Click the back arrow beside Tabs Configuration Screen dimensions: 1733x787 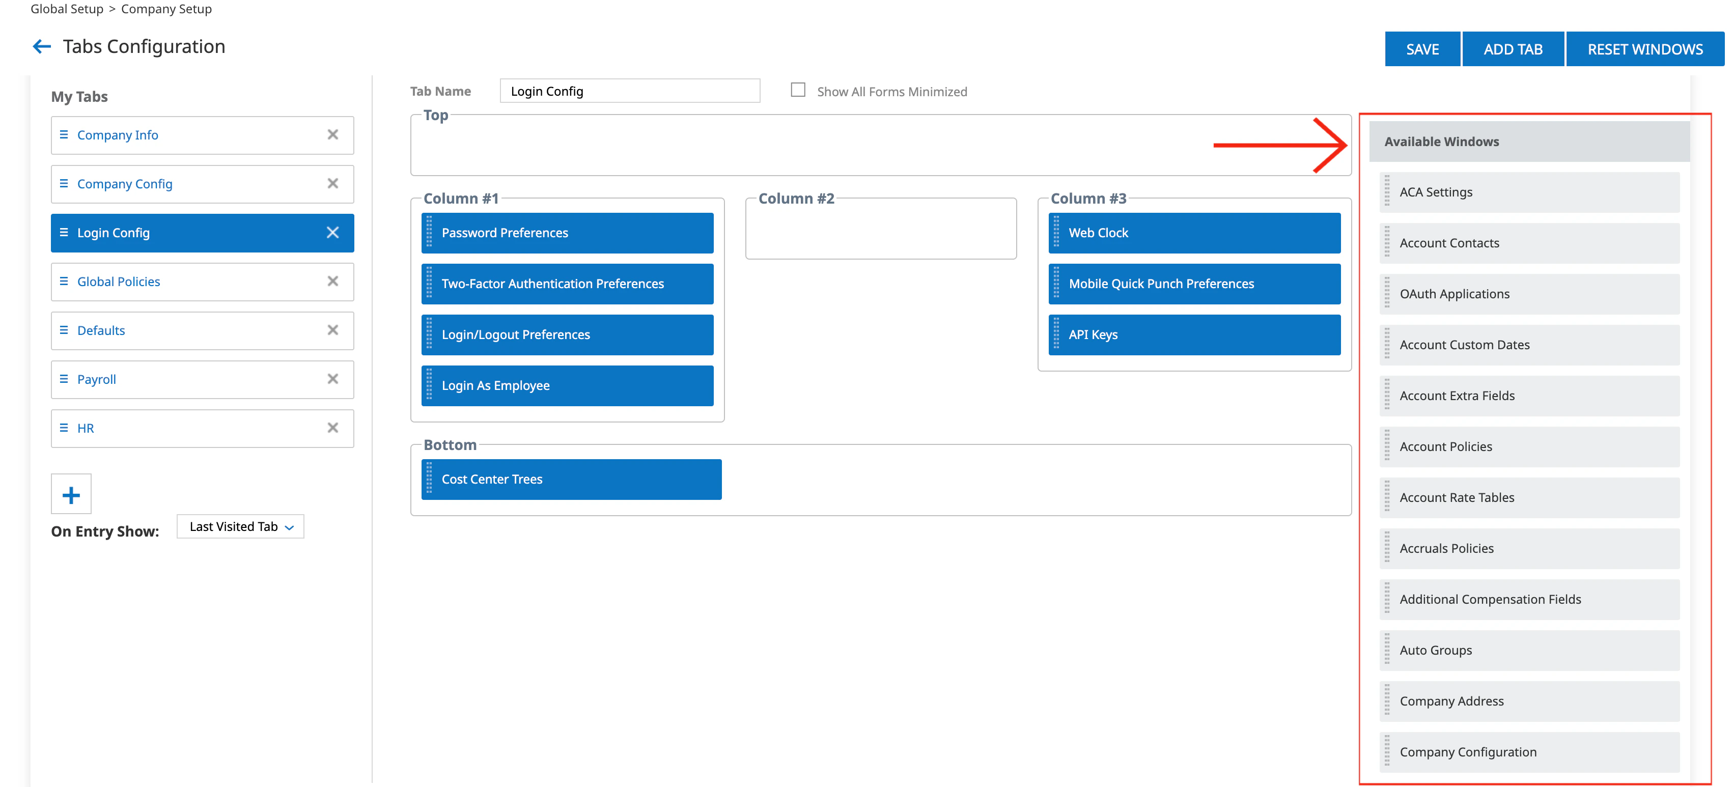[42, 46]
